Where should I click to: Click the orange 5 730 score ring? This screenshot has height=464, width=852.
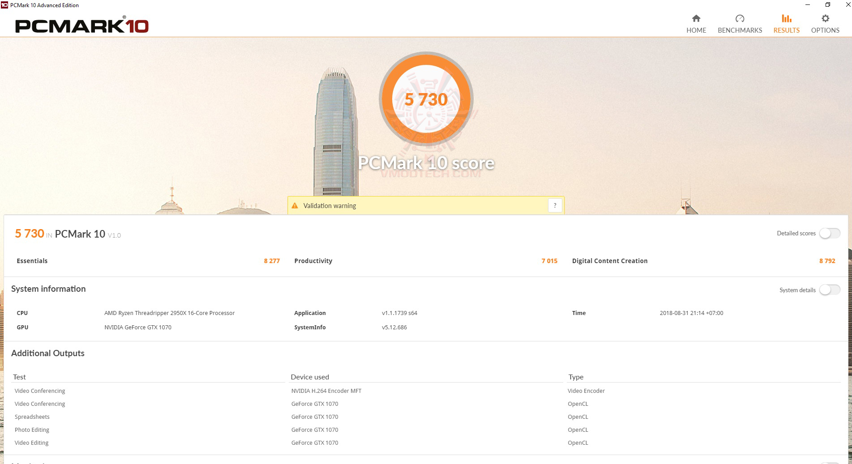426,99
